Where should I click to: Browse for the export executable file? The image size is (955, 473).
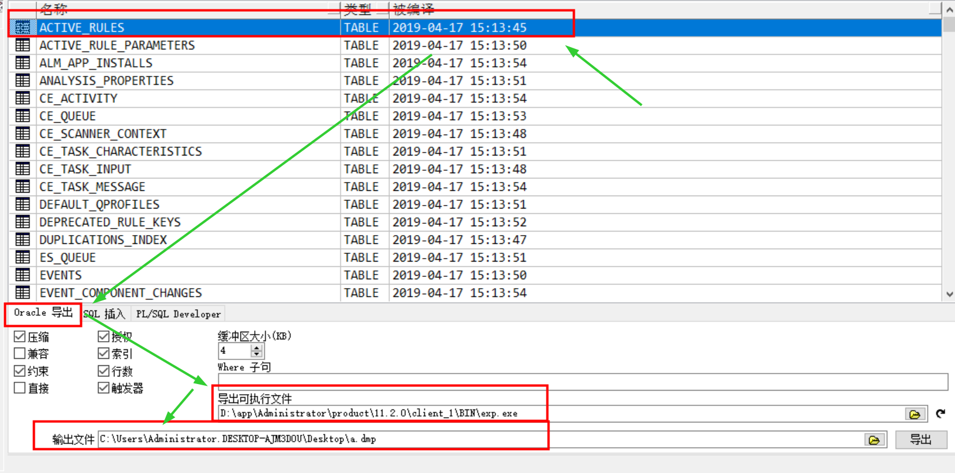915,414
